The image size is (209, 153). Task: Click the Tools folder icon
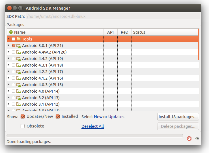19,39
